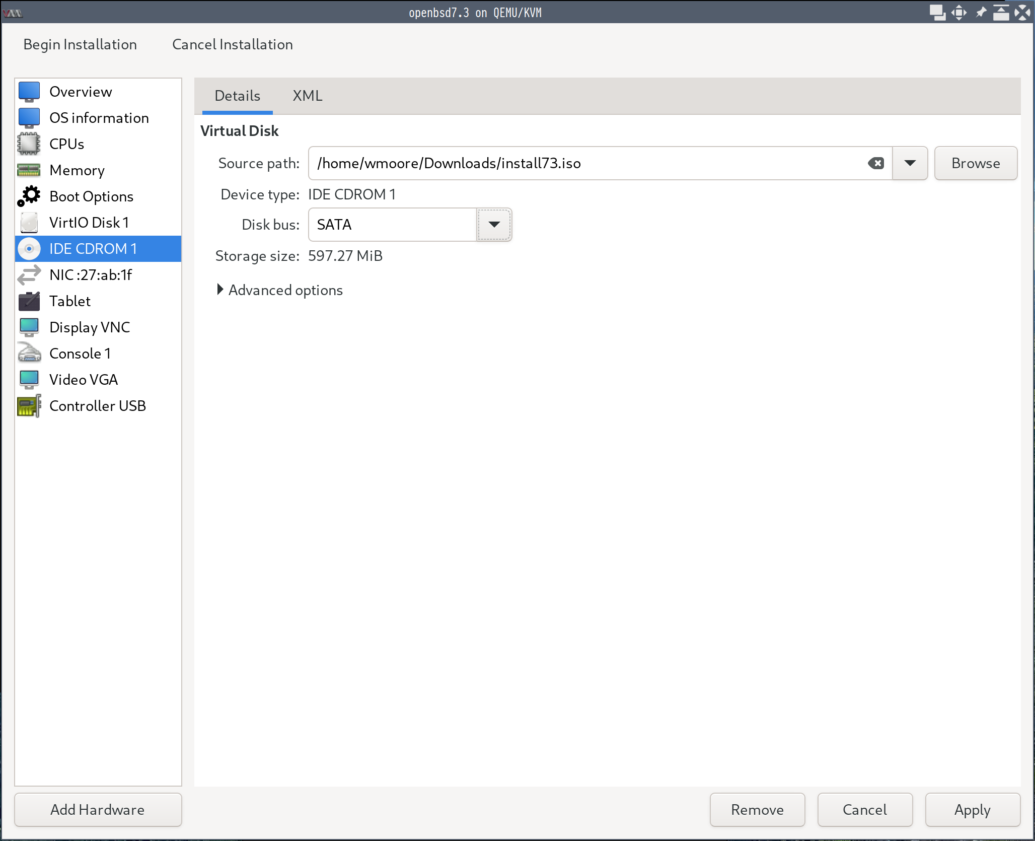Select Display VNC entry
Image resolution: width=1035 pixels, height=841 pixels.
point(98,327)
